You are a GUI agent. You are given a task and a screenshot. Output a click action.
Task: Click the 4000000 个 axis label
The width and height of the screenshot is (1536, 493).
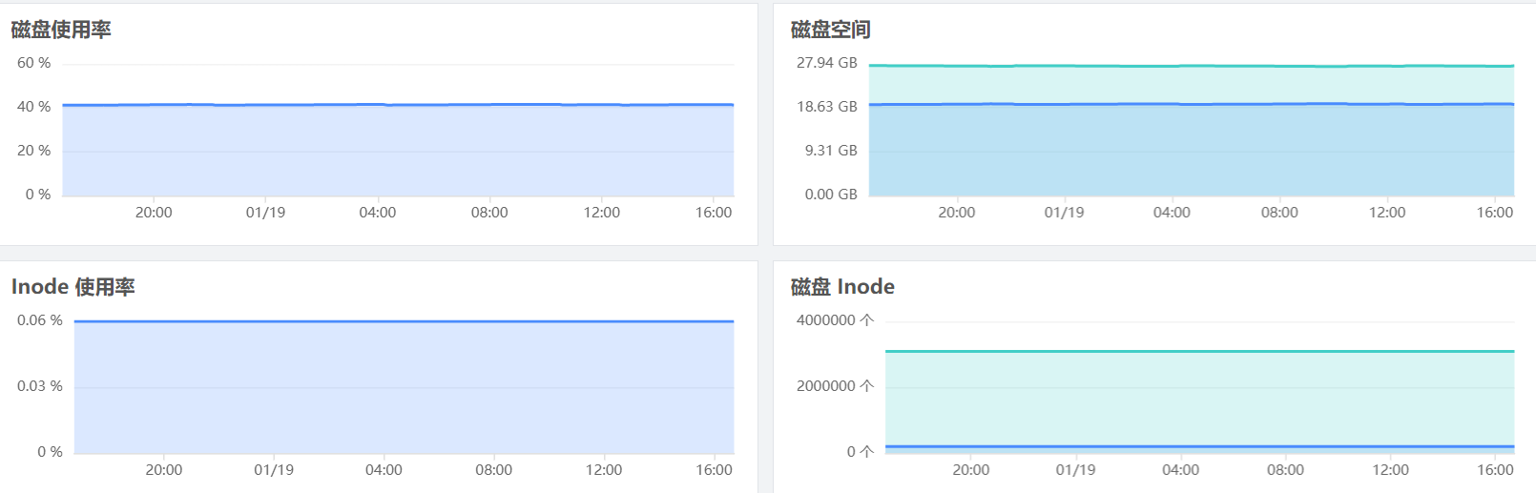coord(835,320)
